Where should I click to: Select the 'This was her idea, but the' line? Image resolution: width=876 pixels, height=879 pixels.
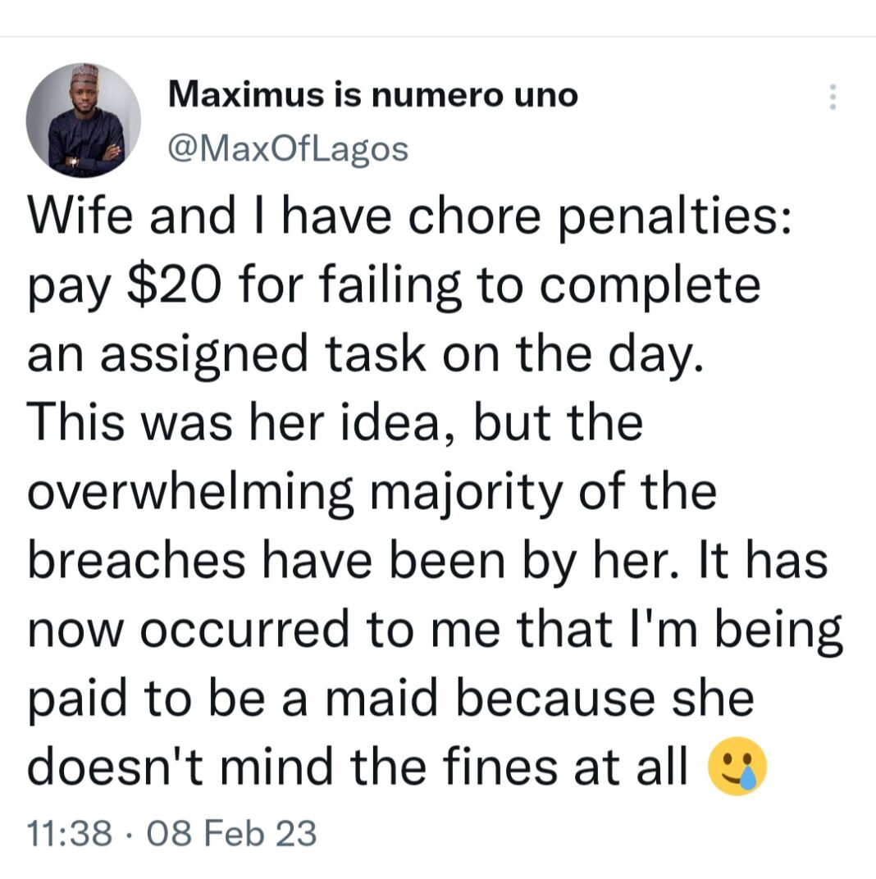[x=335, y=422]
